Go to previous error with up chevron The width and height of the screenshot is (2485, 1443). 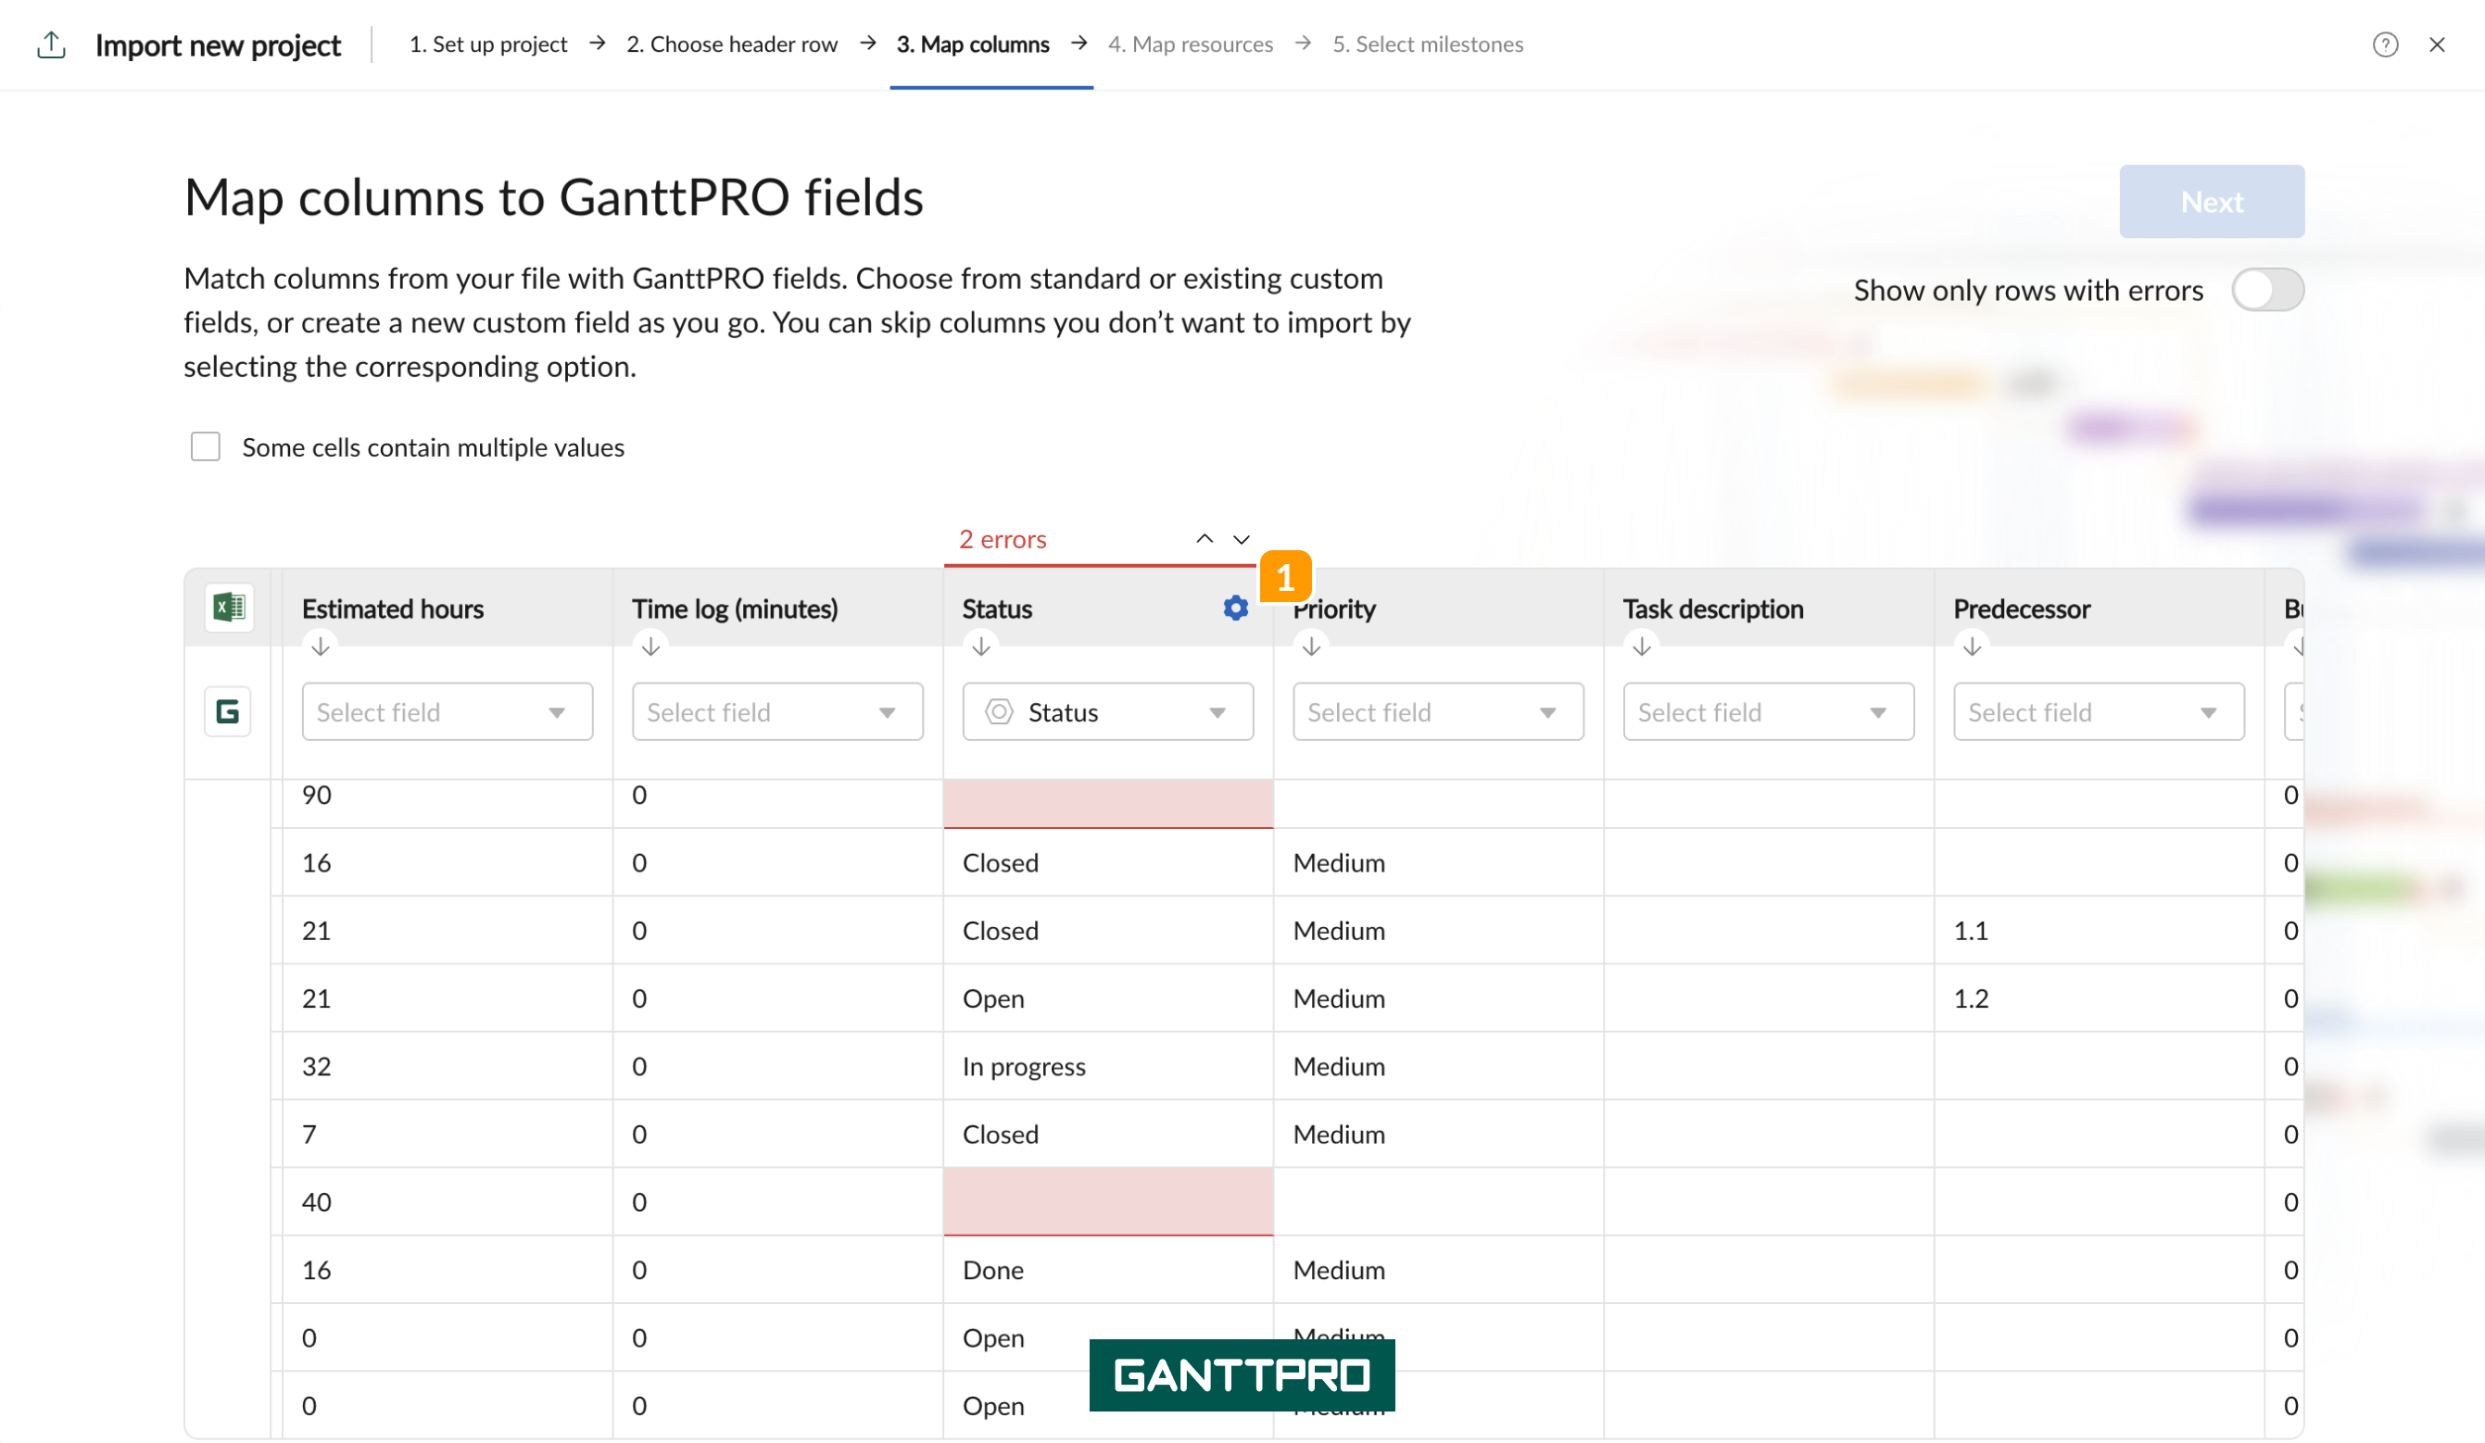pos(1205,539)
